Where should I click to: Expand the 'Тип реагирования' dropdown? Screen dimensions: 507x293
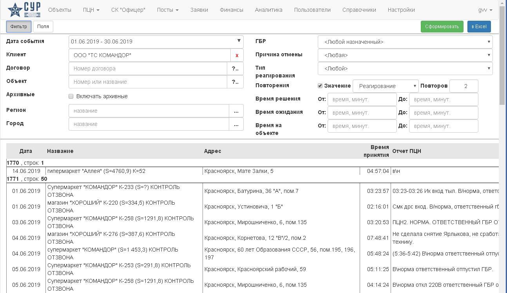coord(405,68)
